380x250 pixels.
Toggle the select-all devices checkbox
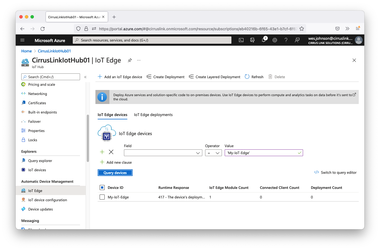point(102,187)
